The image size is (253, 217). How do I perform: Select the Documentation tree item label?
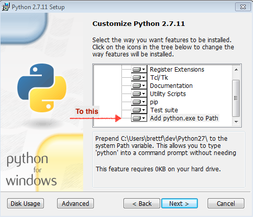pos(171,86)
